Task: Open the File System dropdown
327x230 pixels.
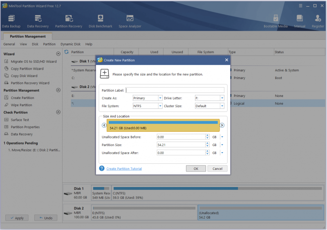Action: [x=160, y=106]
